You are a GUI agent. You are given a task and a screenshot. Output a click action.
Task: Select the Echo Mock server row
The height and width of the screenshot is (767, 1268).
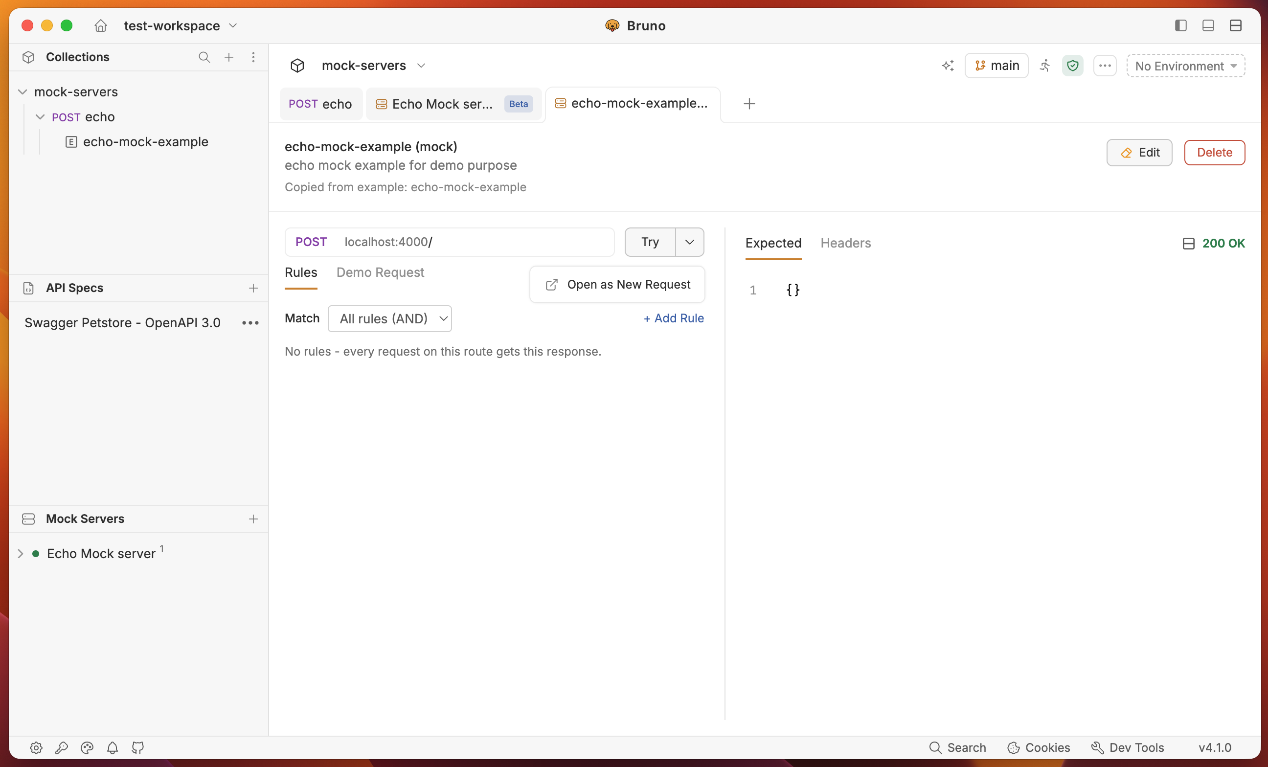click(x=101, y=554)
